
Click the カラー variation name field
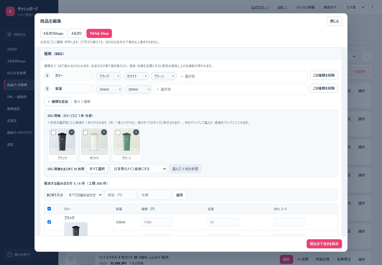[72, 76]
